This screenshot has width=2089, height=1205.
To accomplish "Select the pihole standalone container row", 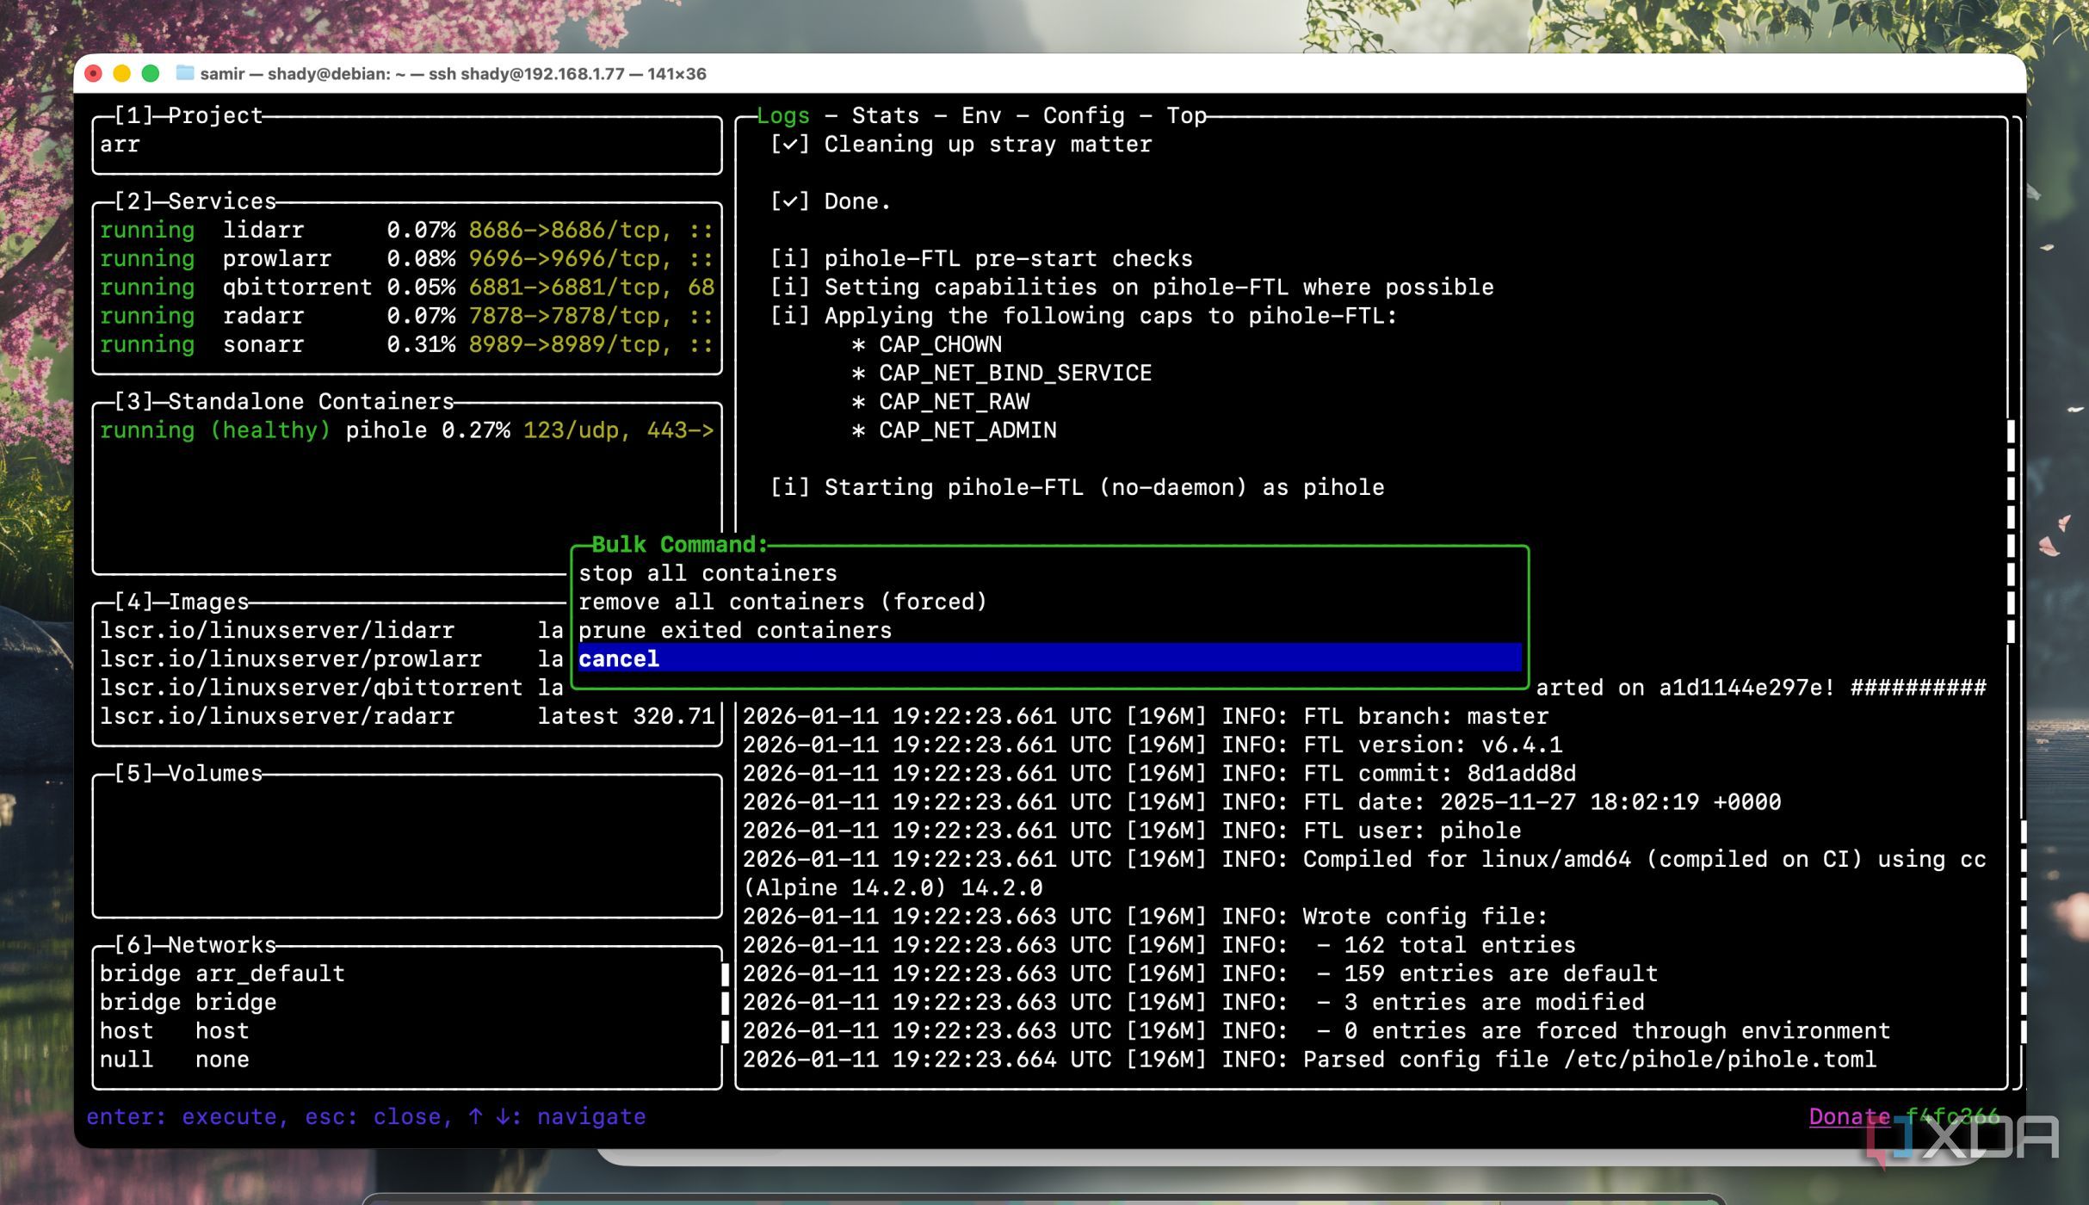I will click(406, 430).
